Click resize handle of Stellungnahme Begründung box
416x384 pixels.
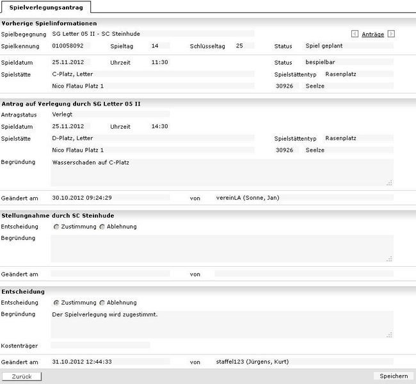click(x=389, y=259)
